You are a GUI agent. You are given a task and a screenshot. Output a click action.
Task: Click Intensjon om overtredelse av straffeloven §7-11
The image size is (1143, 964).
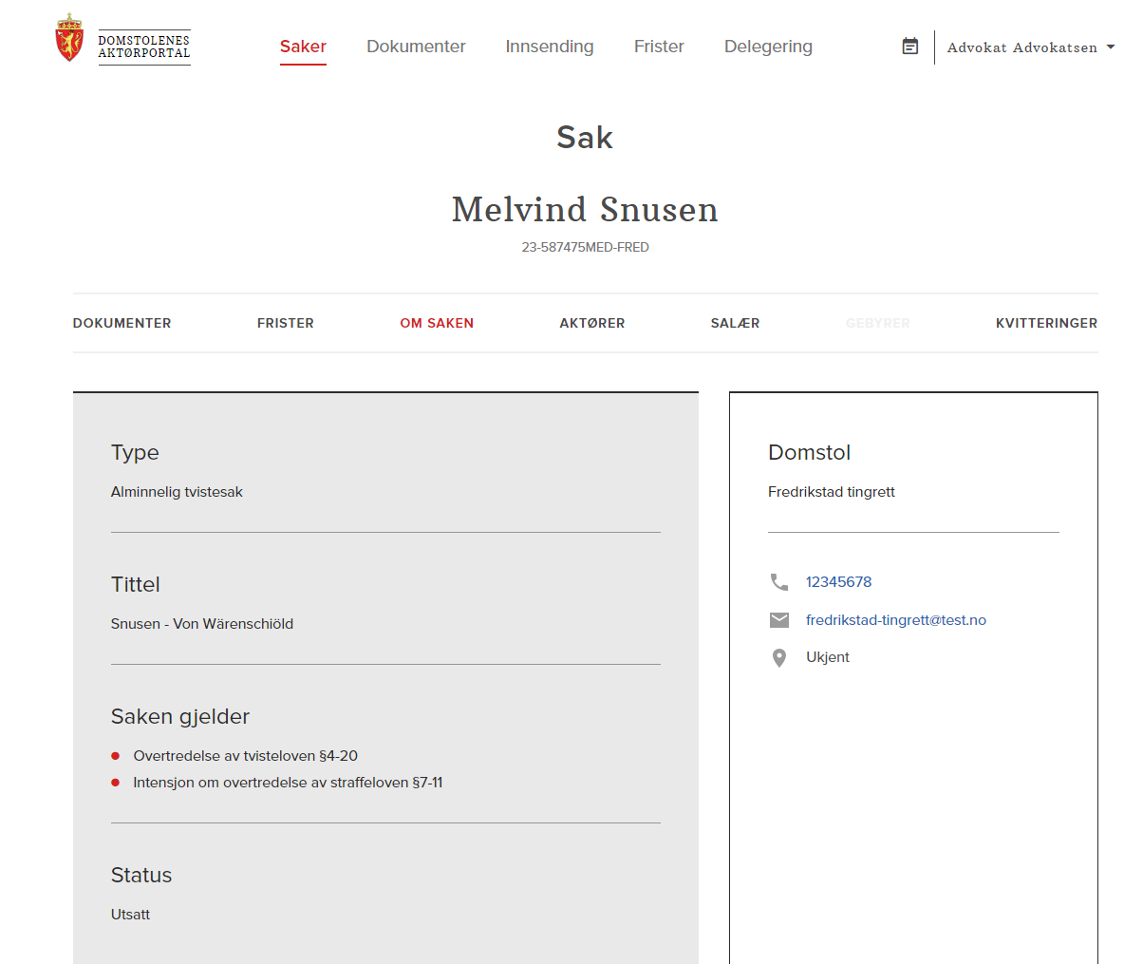288,783
